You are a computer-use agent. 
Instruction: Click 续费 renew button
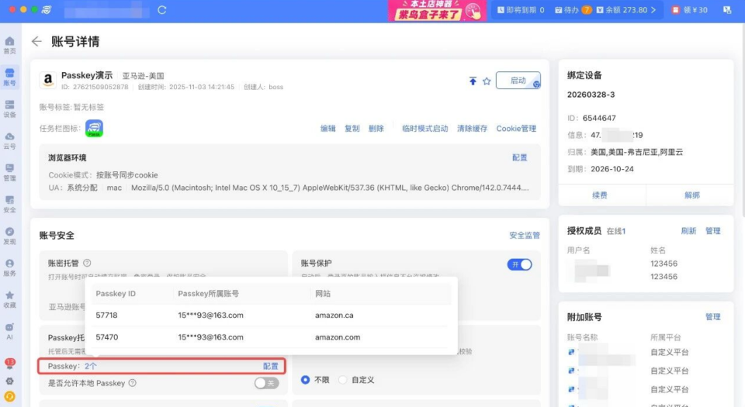point(600,195)
